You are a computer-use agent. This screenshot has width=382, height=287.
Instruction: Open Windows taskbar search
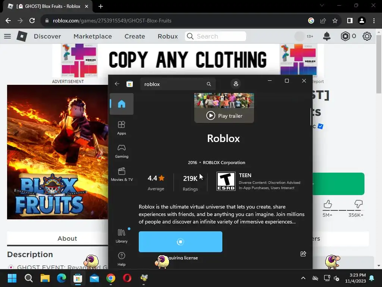coord(28,278)
